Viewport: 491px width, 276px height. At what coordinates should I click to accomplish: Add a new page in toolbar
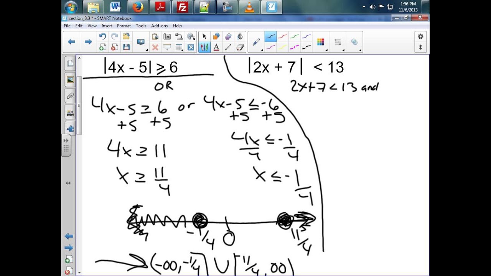(102, 47)
